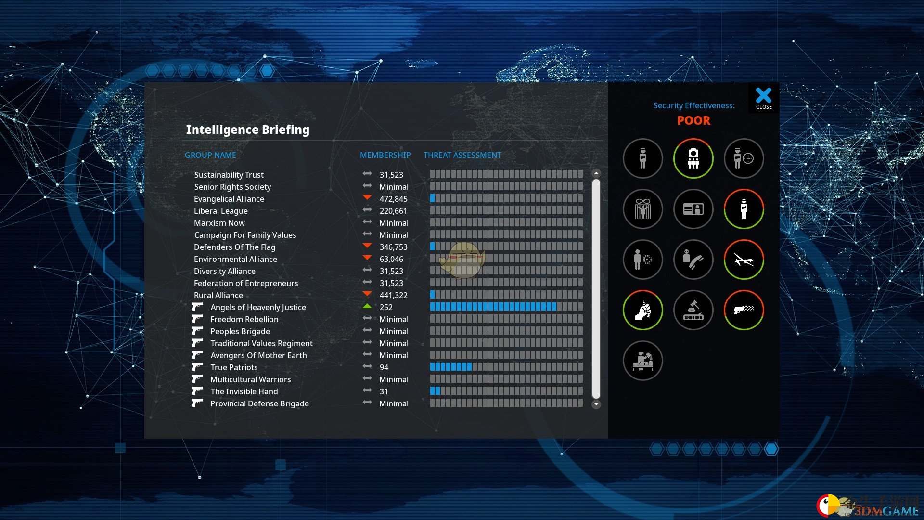The width and height of the screenshot is (924, 520).
Task: Close the Intelligence Briefing panel
Action: coord(763,98)
